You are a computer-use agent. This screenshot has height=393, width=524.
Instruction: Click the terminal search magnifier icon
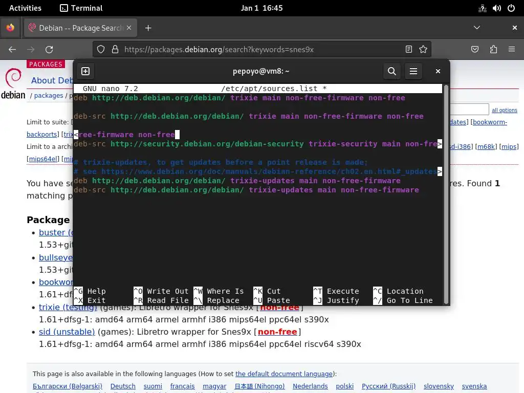point(391,71)
